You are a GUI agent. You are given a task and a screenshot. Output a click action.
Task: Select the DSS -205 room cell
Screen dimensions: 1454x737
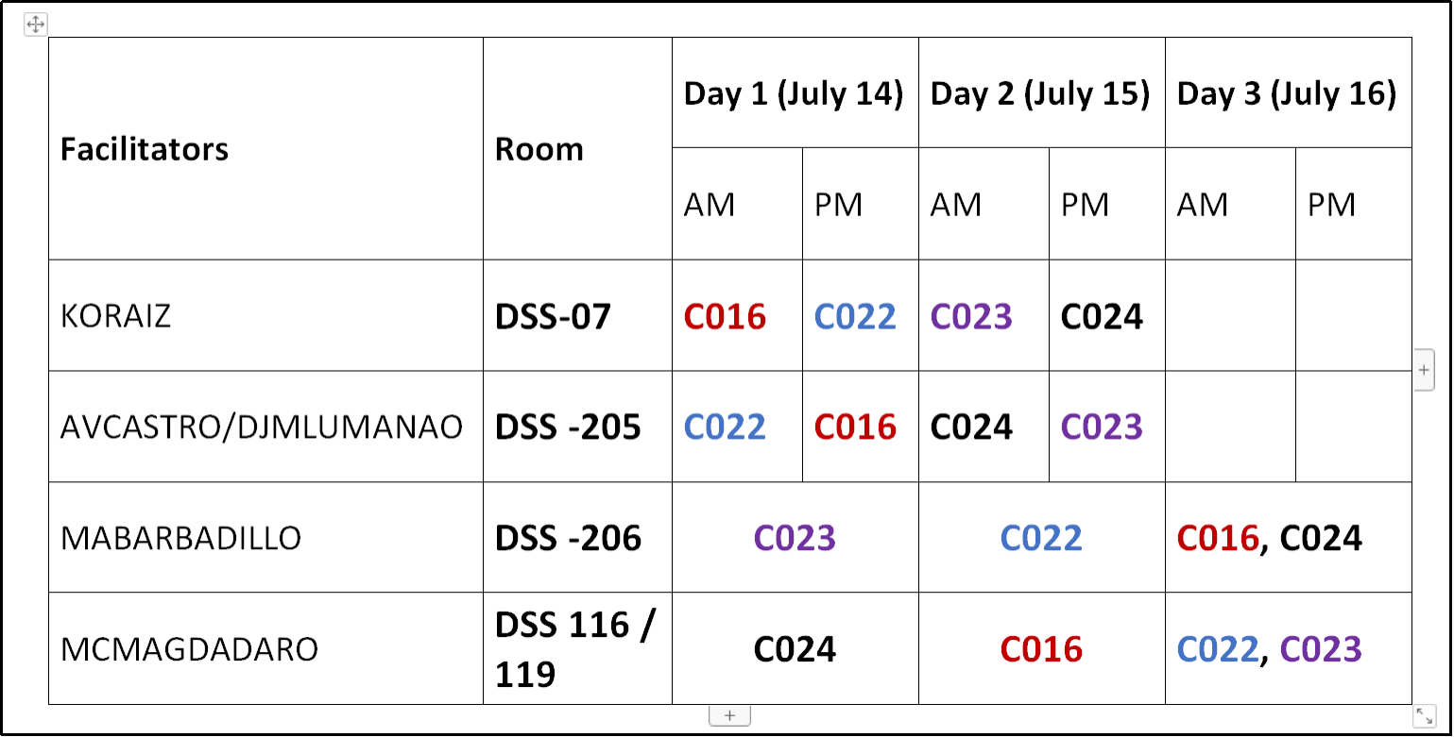click(x=568, y=427)
